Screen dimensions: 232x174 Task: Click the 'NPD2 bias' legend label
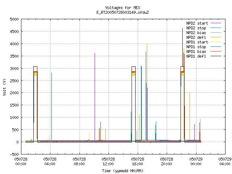coord(196,33)
